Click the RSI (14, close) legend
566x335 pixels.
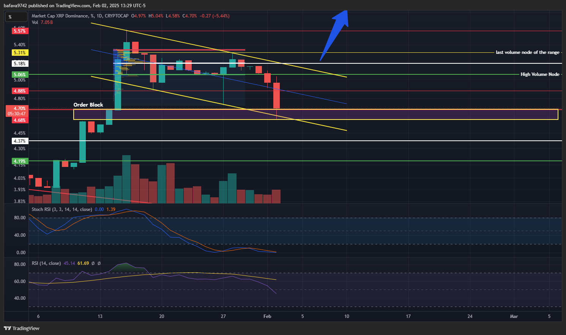tap(46, 263)
